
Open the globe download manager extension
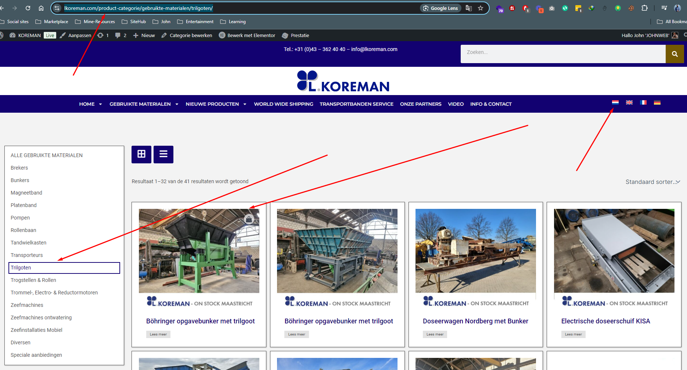[591, 8]
